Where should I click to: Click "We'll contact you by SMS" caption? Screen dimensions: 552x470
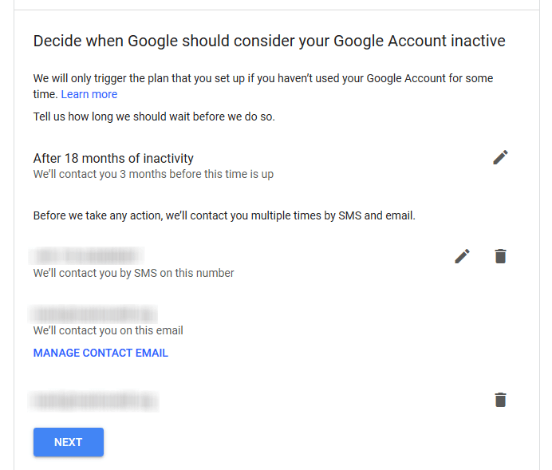click(133, 273)
